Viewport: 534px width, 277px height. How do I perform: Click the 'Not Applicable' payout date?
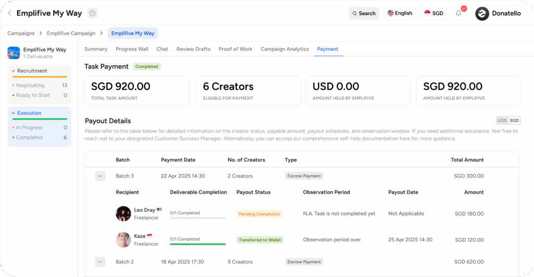coord(406,214)
